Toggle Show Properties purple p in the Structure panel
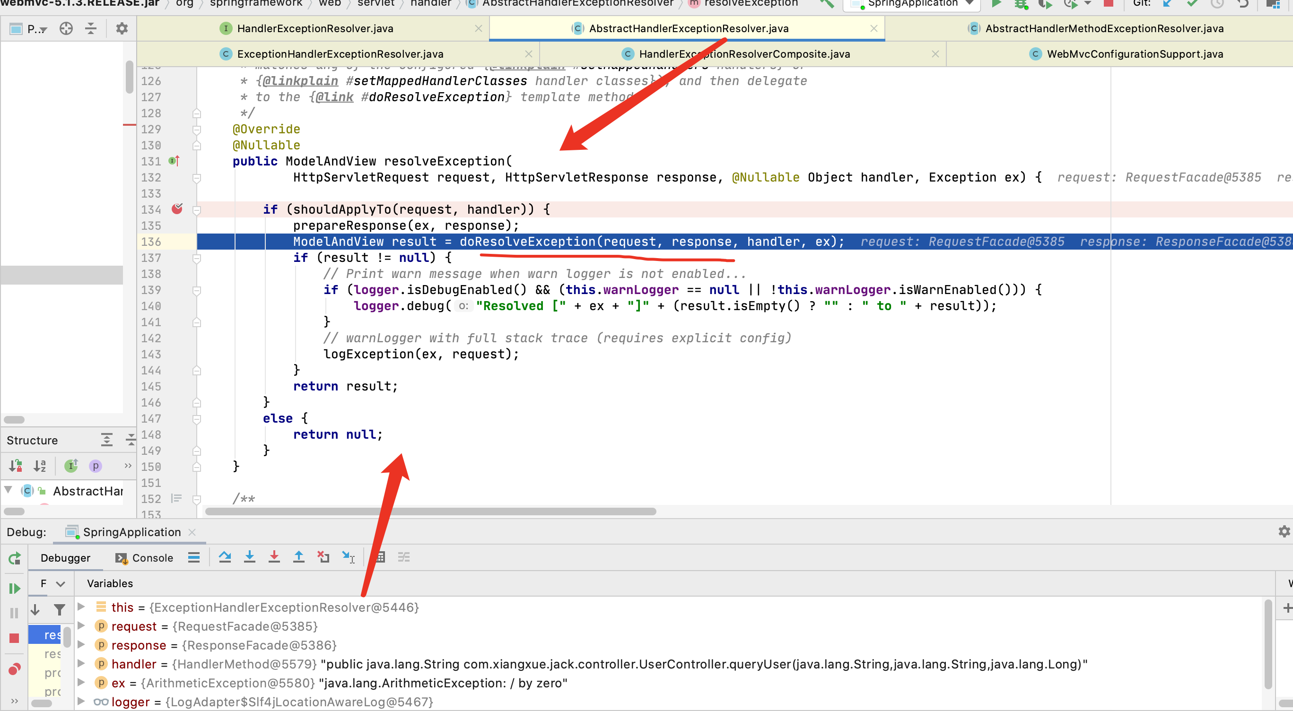 click(96, 466)
